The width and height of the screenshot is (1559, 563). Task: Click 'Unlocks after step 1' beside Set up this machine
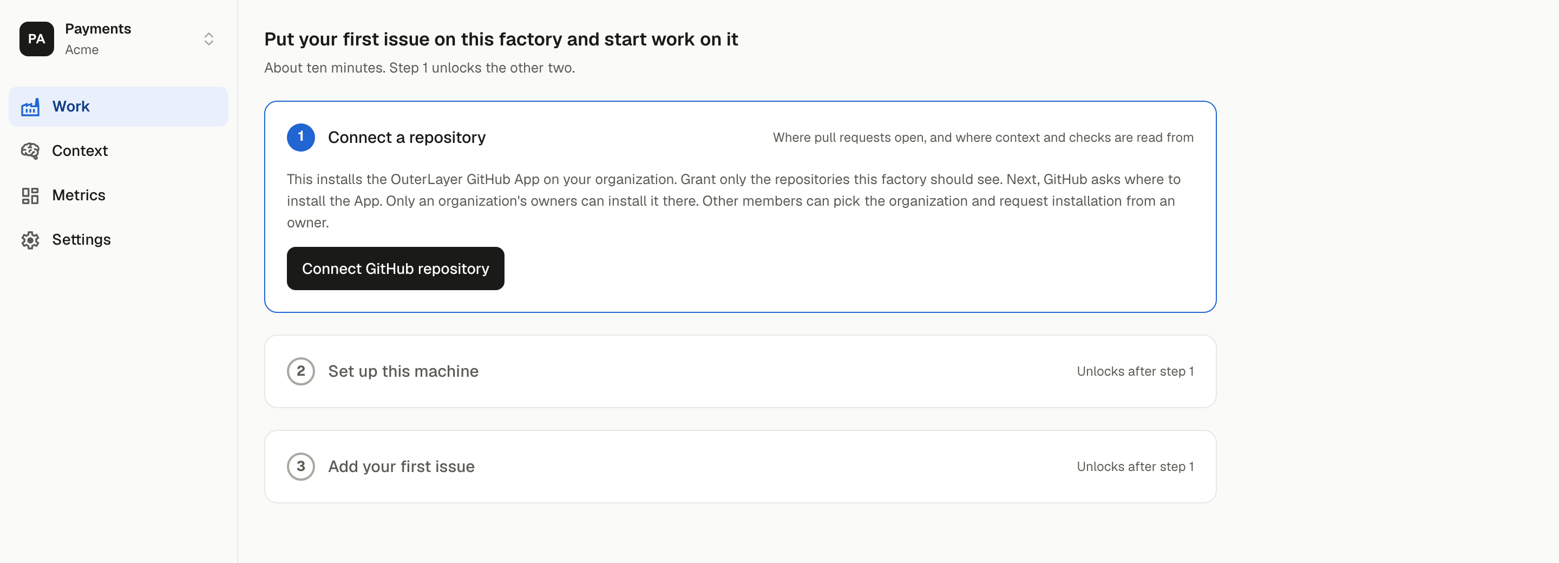(x=1135, y=371)
